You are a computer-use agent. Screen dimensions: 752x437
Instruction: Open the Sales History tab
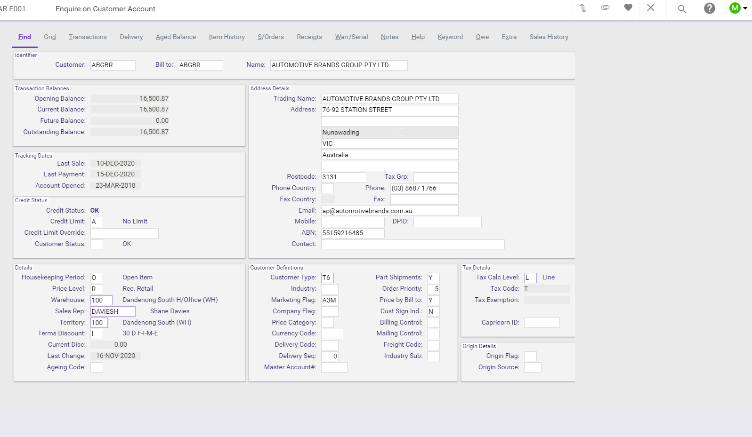point(549,37)
